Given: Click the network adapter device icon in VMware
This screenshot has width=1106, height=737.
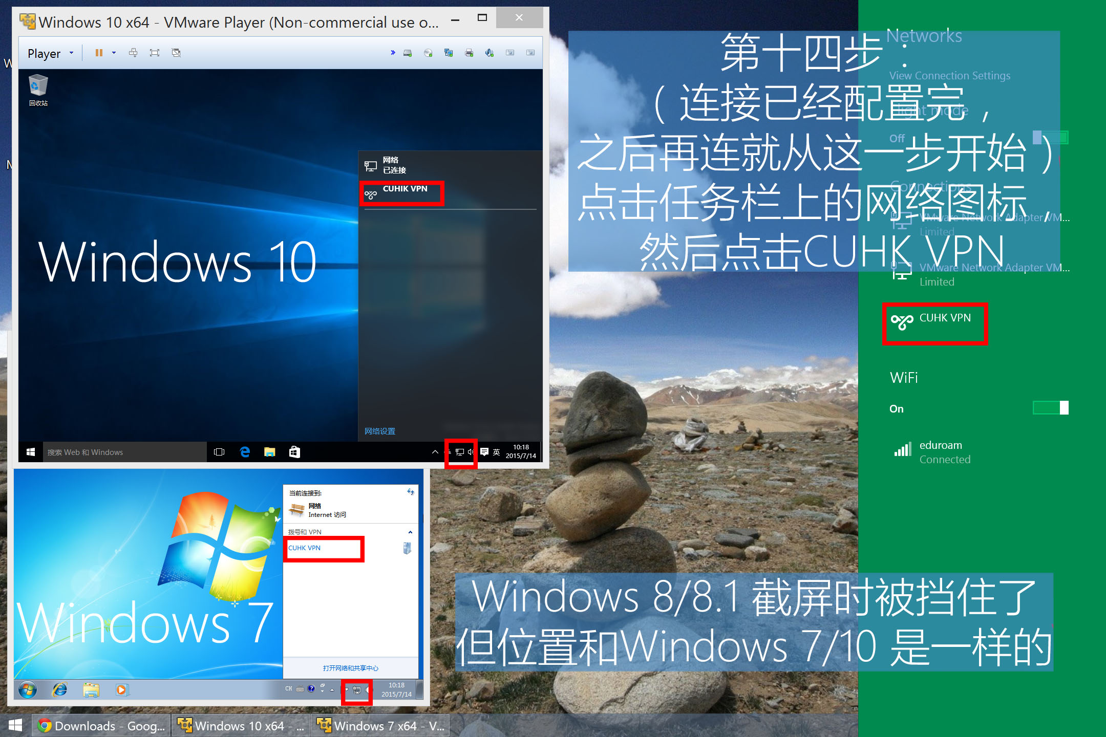Looking at the screenshot, I should point(449,53).
